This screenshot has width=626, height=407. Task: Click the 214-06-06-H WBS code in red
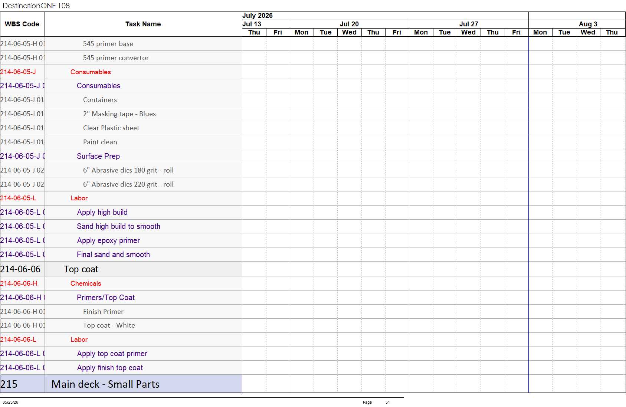click(x=19, y=283)
